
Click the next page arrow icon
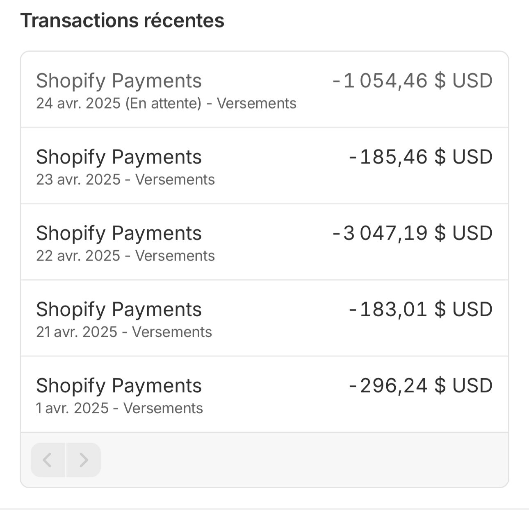tap(84, 460)
